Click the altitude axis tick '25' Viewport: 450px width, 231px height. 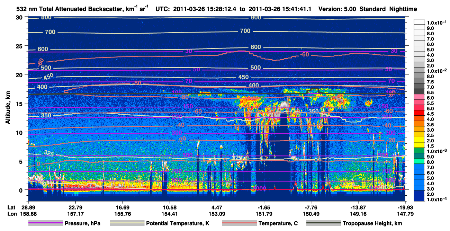20,46
